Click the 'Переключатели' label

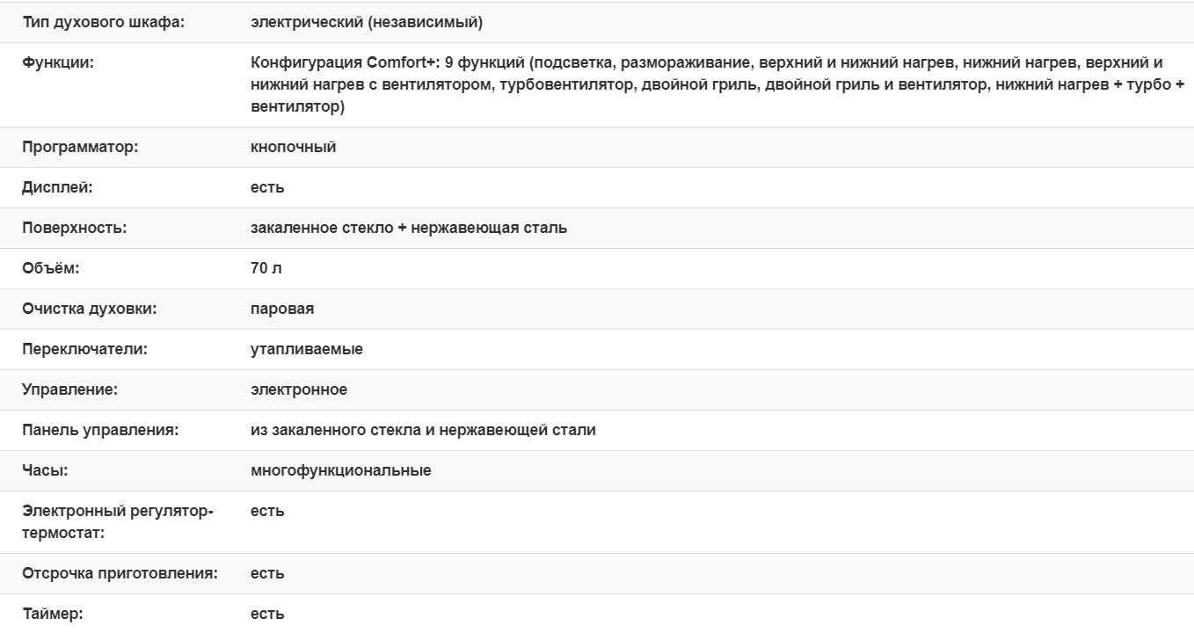(84, 350)
